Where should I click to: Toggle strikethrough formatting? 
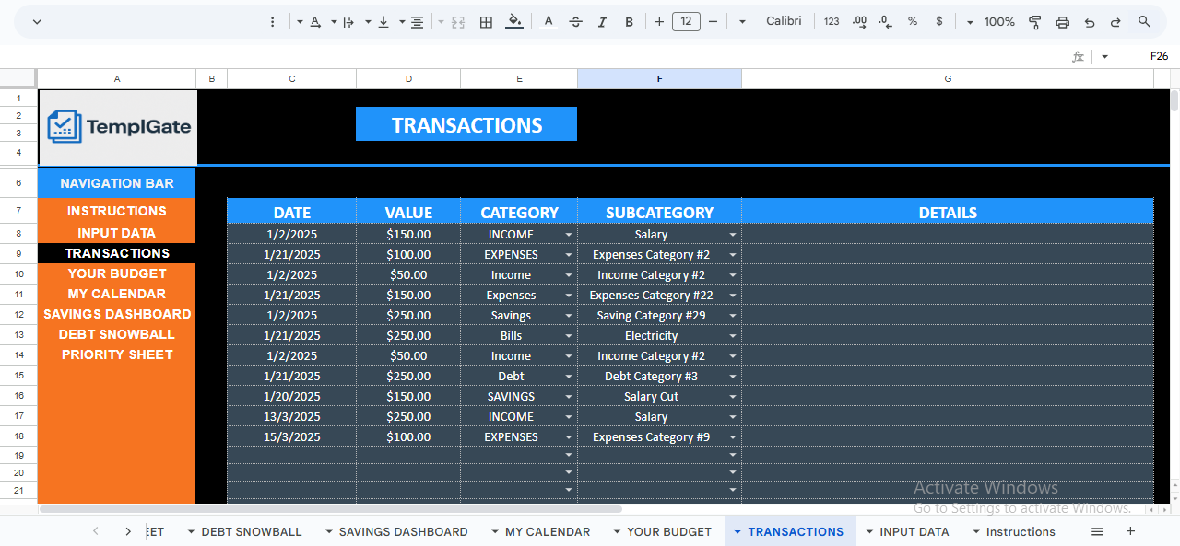tap(576, 21)
